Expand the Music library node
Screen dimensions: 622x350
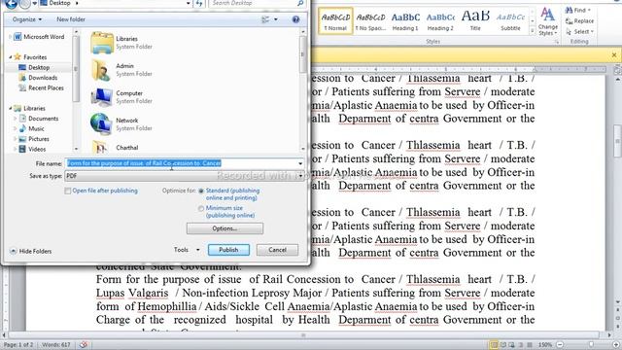point(16,128)
